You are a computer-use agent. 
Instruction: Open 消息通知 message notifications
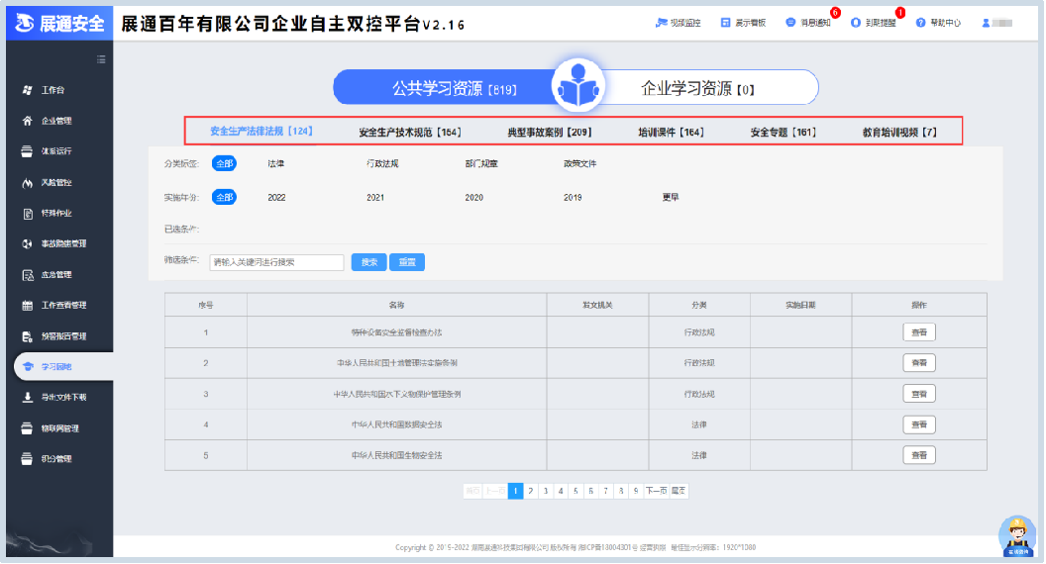click(x=809, y=23)
